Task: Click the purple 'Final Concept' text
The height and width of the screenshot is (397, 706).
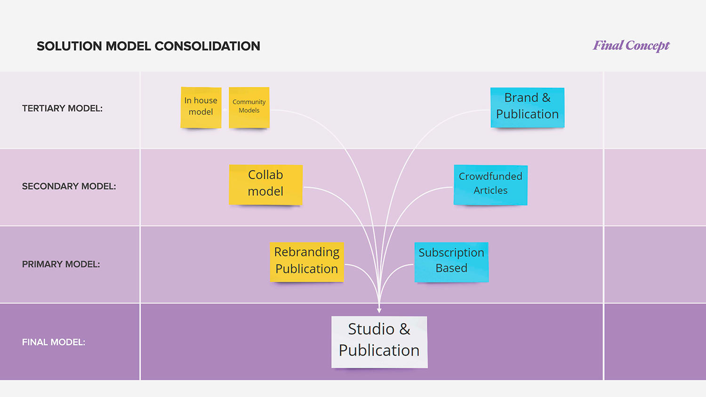Action: point(631,46)
